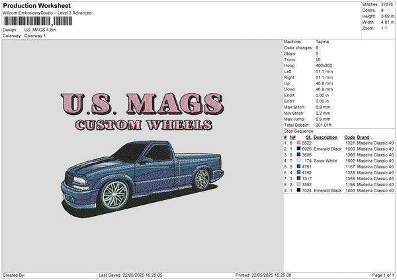The image size is (397, 280).
Task: Click the Wilcom EmbroideryStudio – Level 3 Advanced line
Action: 47,13
